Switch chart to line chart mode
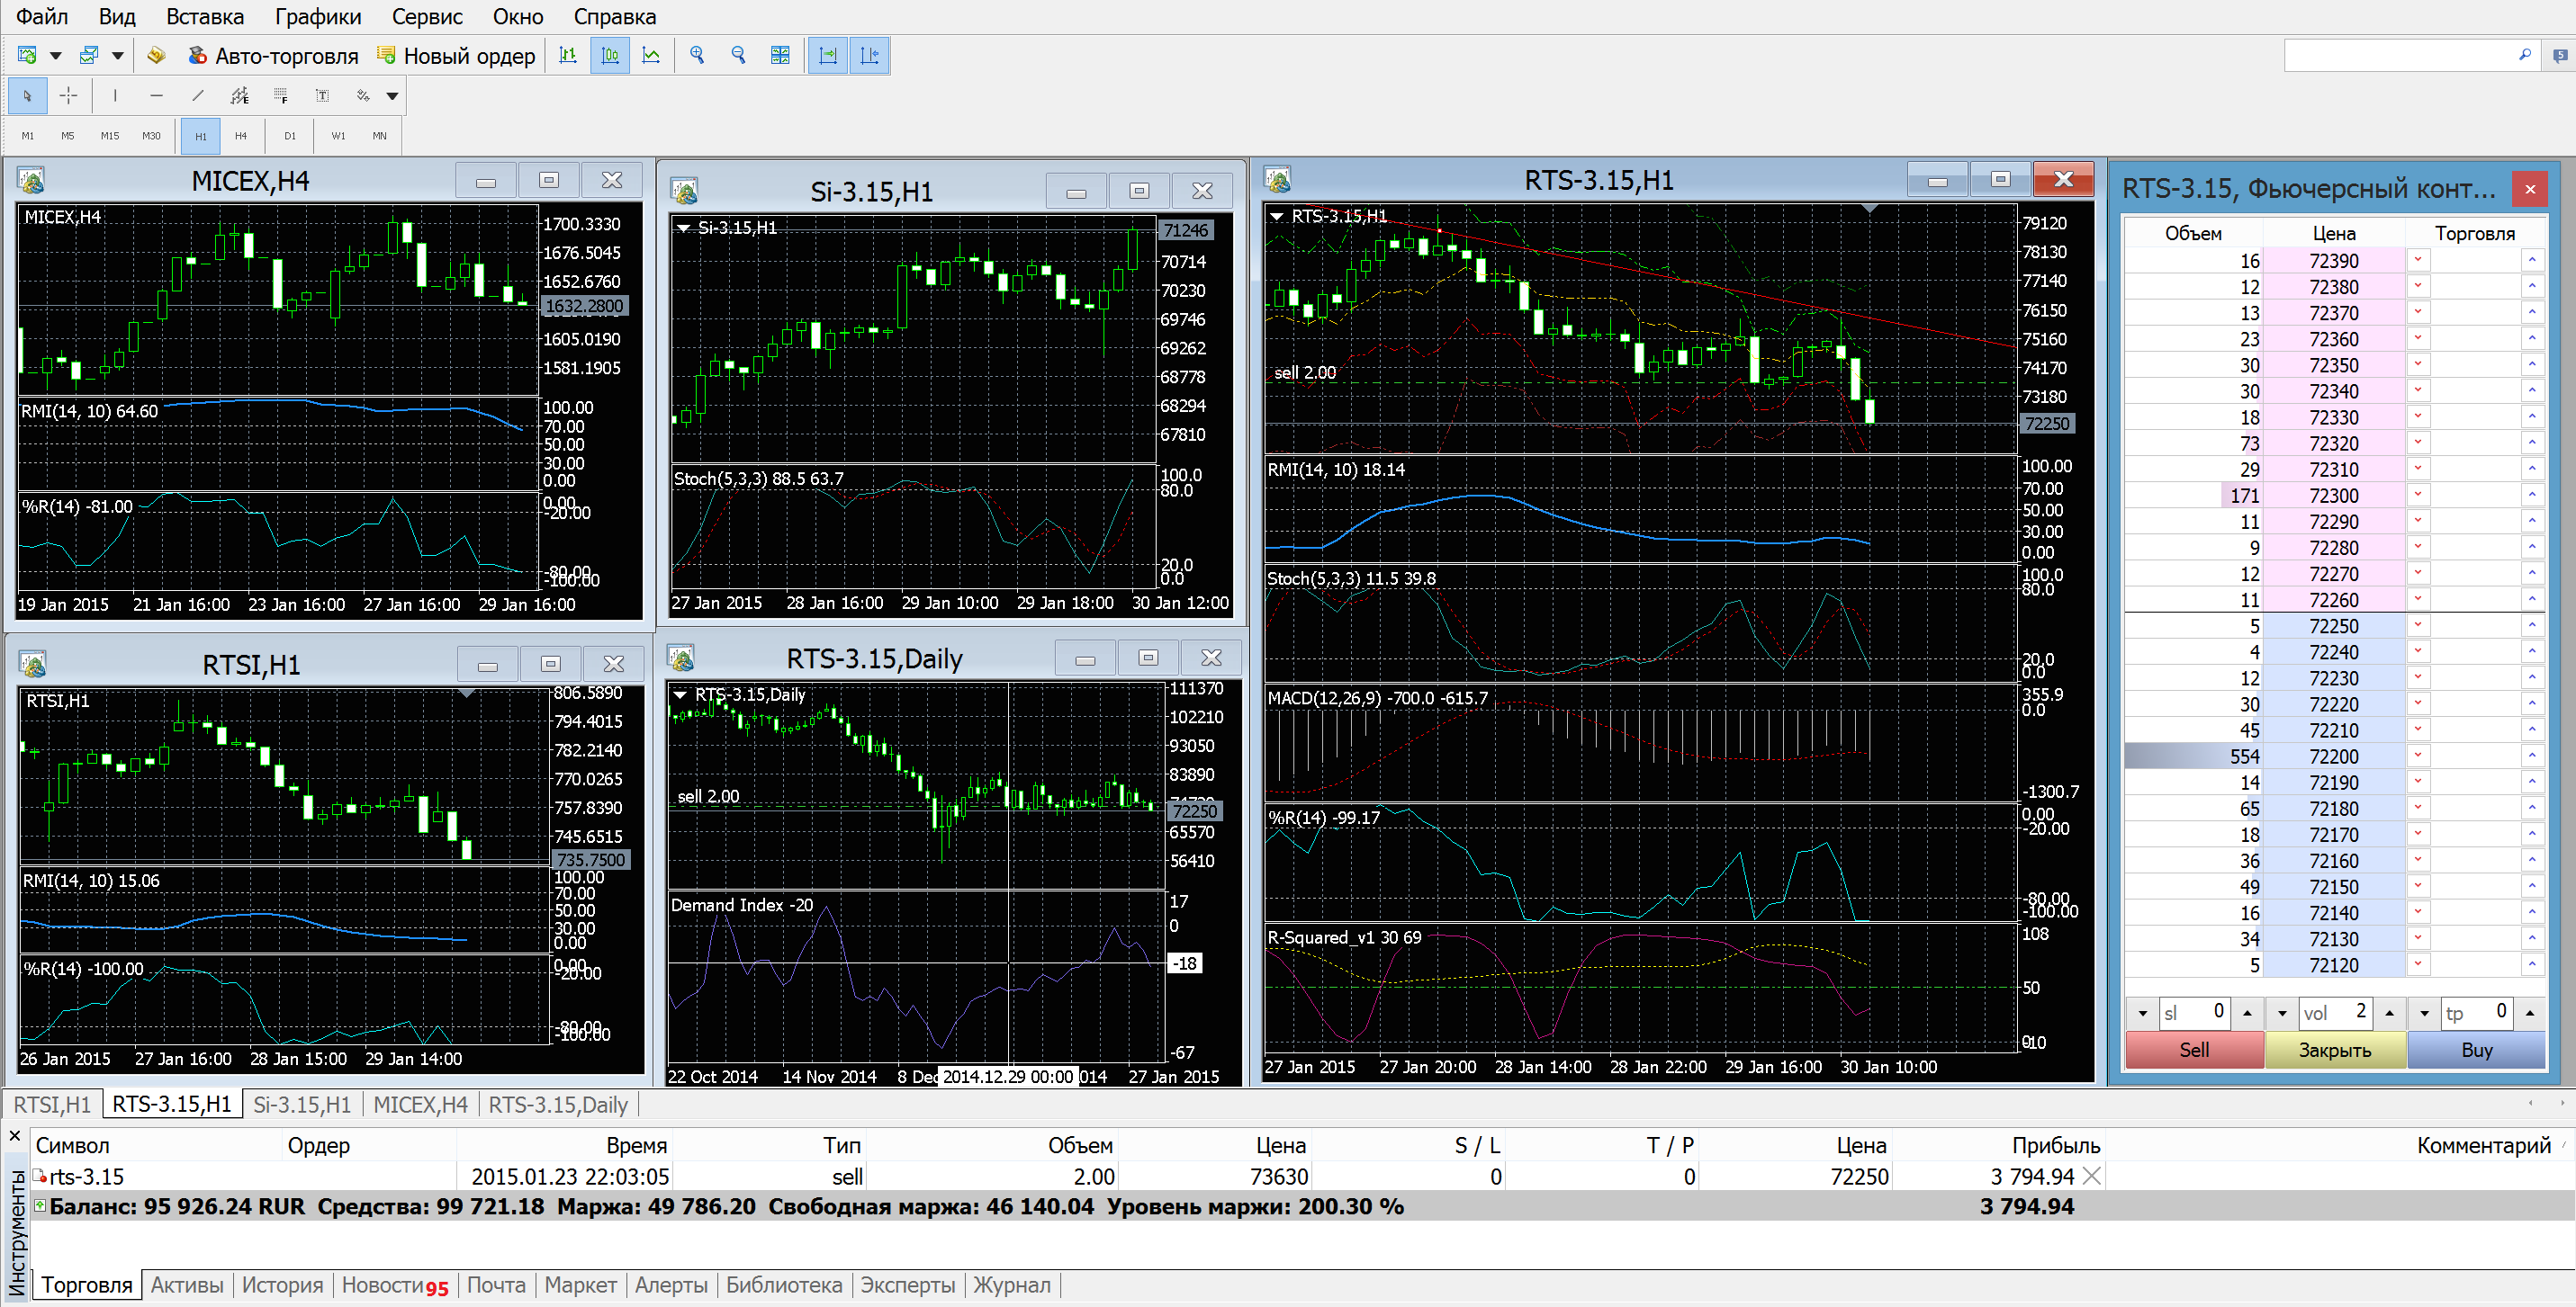The width and height of the screenshot is (2576, 1307). point(651,56)
